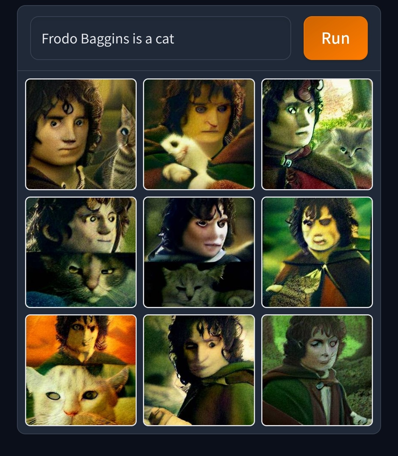Click the orange Run button
Image resolution: width=398 pixels, height=456 pixels.
coord(335,38)
